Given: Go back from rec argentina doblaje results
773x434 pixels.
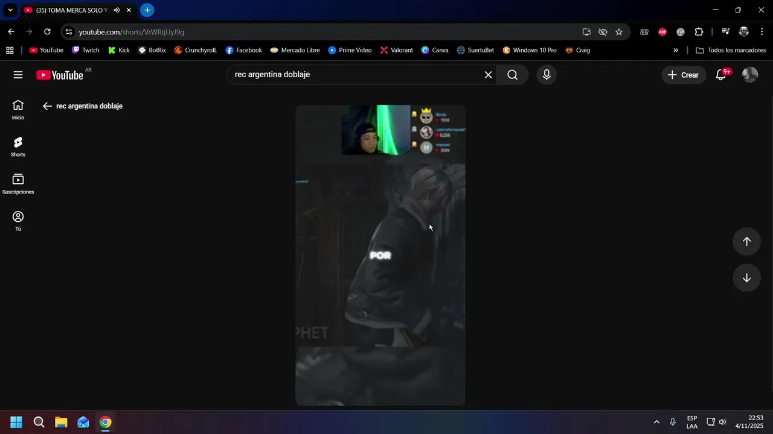Looking at the screenshot, I should 47,106.
